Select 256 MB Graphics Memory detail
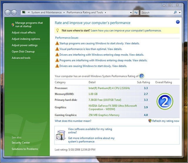Screen dimensions: 188x163 coord(104,115)
